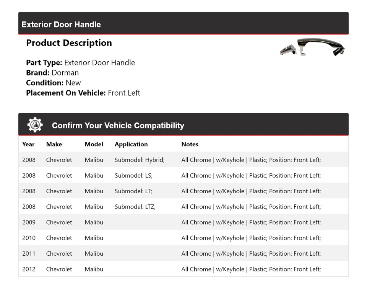Select the Submodel: Hybrid; cell
This screenshot has width=367, height=289.
[140, 160]
